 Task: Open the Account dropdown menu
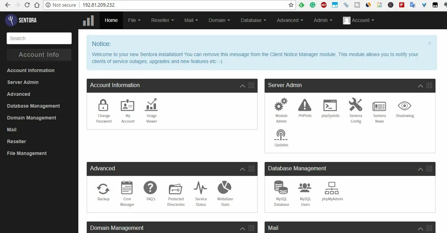pos(359,20)
